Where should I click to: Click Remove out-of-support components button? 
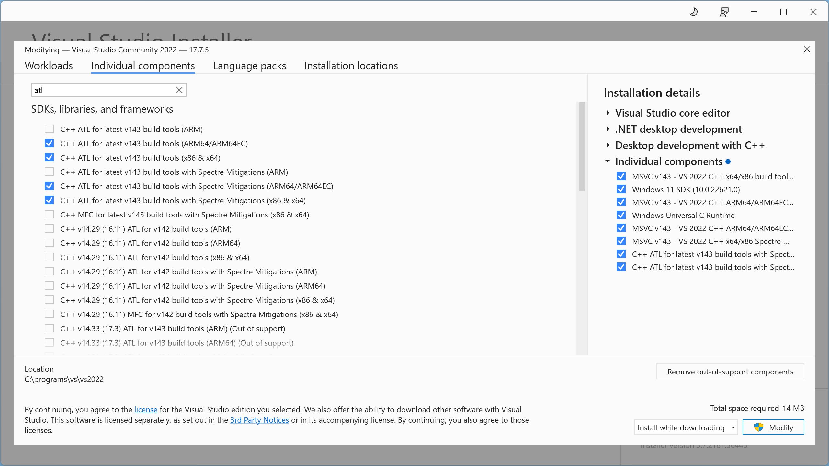pyautogui.click(x=730, y=372)
